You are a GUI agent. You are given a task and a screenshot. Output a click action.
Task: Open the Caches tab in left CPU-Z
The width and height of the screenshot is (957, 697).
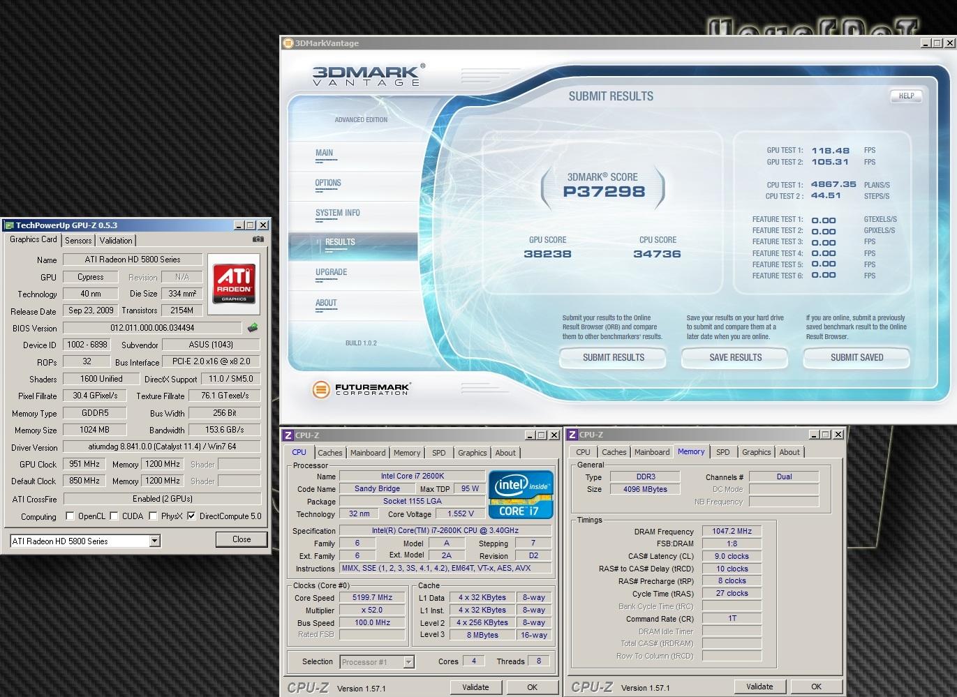pos(330,453)
